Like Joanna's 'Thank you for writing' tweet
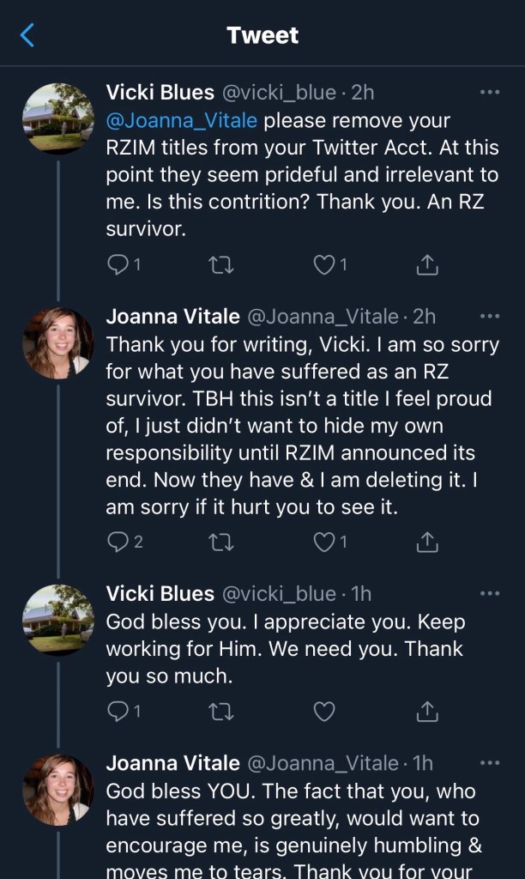Image resolution: width=525 pixels, height=879 pixels. (323, 542)
